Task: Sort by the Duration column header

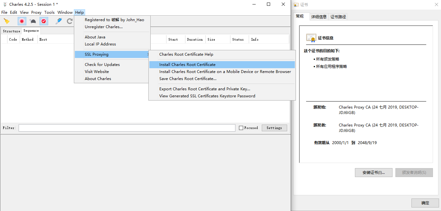Action: pos(195,39)
